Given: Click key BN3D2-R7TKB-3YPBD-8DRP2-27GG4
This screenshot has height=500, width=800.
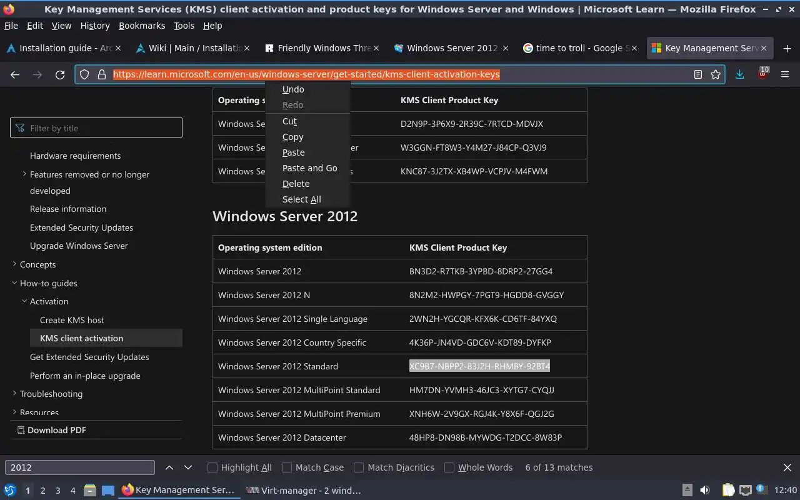Looking at the screenshot, I should coord(481,271).
